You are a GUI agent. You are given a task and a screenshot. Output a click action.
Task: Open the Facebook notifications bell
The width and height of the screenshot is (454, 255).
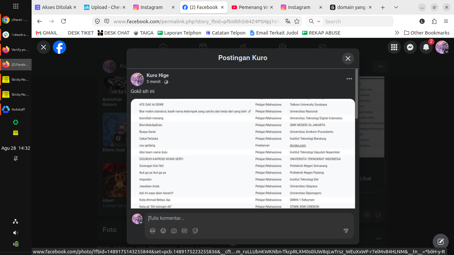coord(426,47)
